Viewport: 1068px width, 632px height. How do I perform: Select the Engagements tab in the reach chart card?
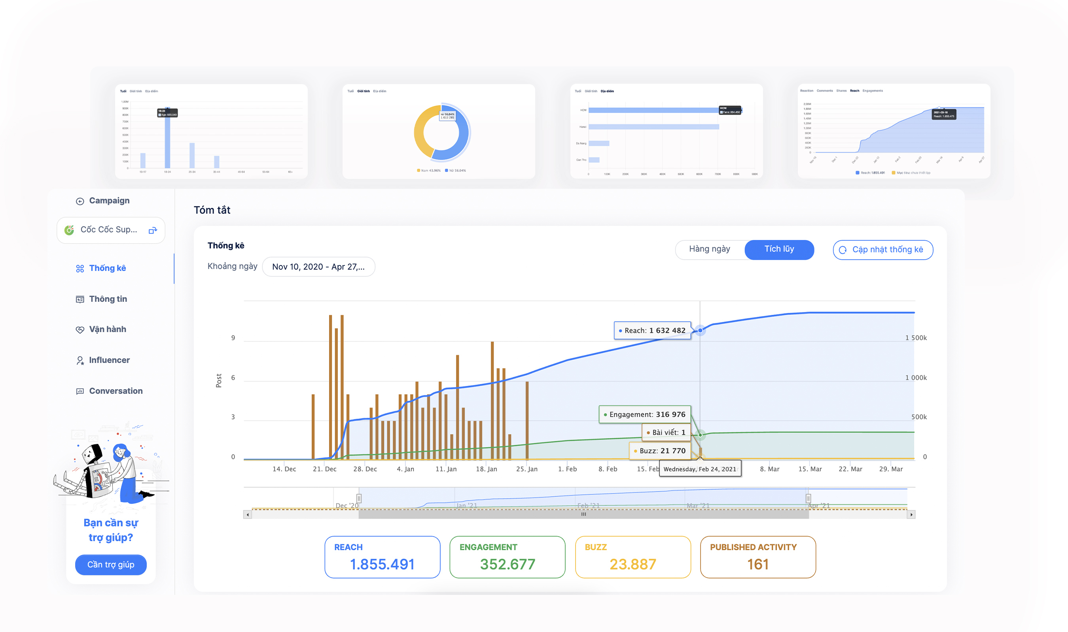click(x=872, y=91)
